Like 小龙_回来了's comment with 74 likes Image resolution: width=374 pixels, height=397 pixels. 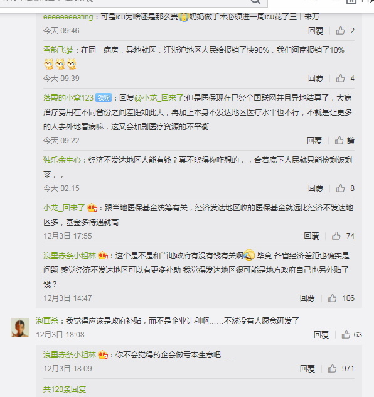(336, 236)
